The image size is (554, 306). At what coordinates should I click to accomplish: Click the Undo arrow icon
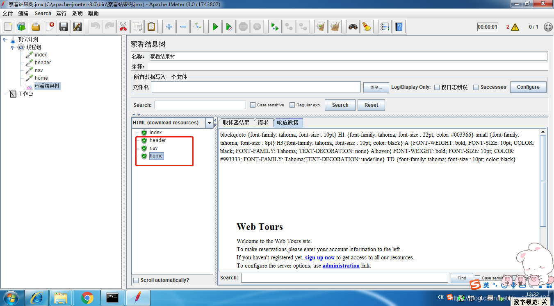(96, 27)
